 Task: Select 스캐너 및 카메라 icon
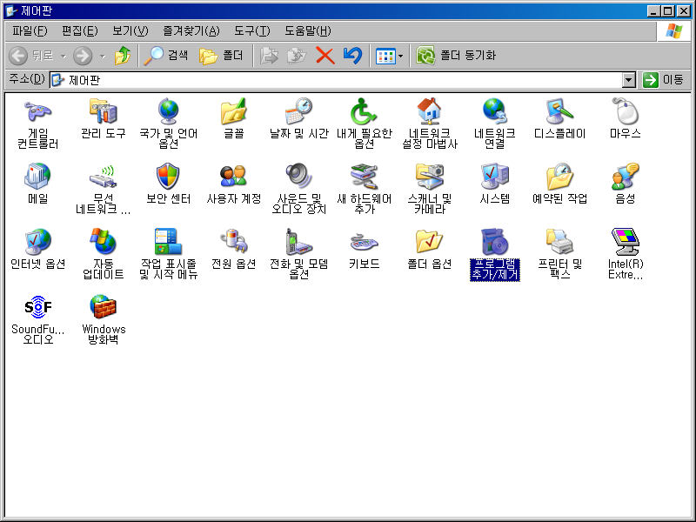pyautogui.click(x=429, y=177)
